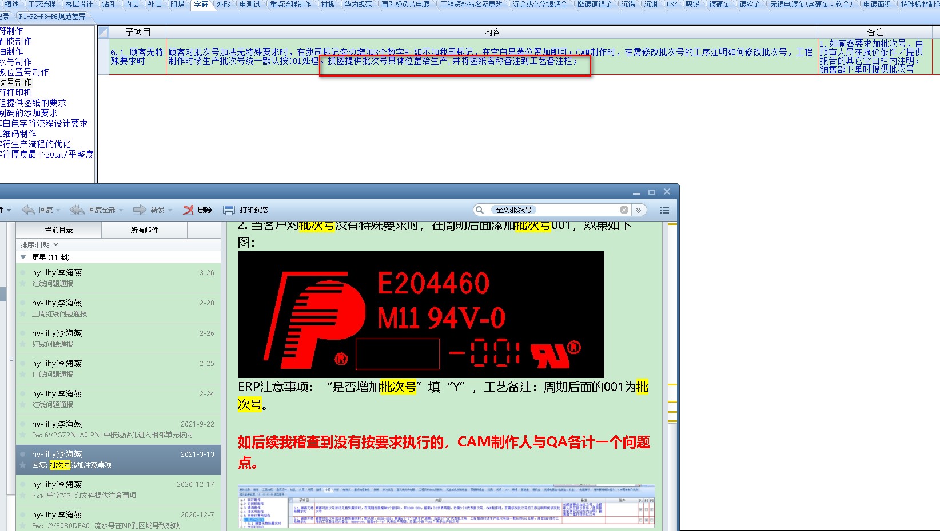Select tree item 白色字符流程设计要求

(44, 123)
